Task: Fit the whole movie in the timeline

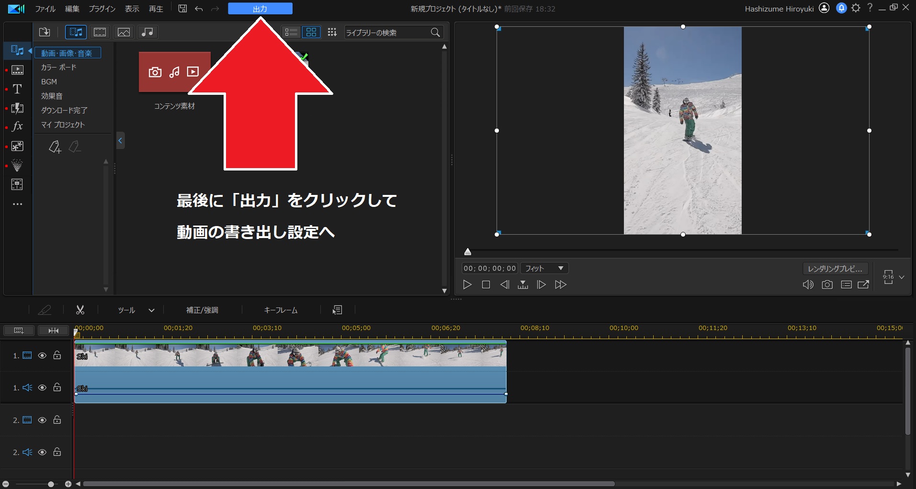Action: 53,330
